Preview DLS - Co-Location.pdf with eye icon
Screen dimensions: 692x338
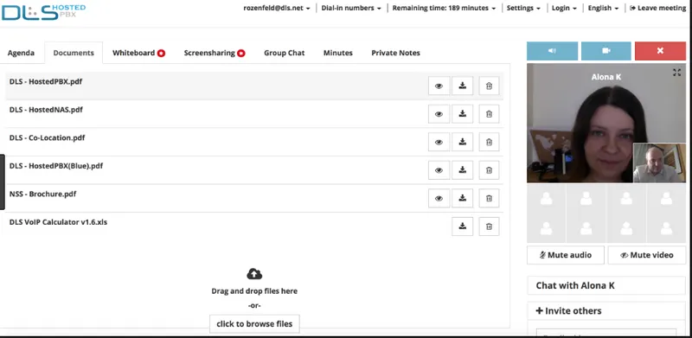click(439, 142)
